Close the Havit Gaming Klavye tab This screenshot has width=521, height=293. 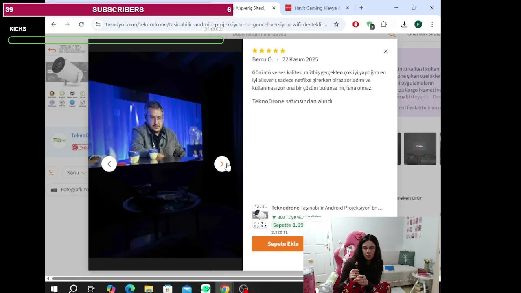(x=348, y=8)
